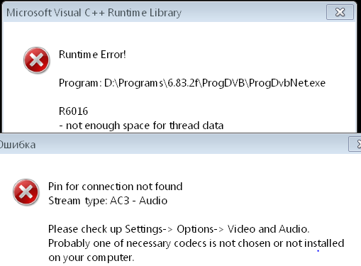This screenshot has height=266, width=361.
Task: Click the Pin for connection not found text
Action: pyautogui.click(x=116, y=187)
